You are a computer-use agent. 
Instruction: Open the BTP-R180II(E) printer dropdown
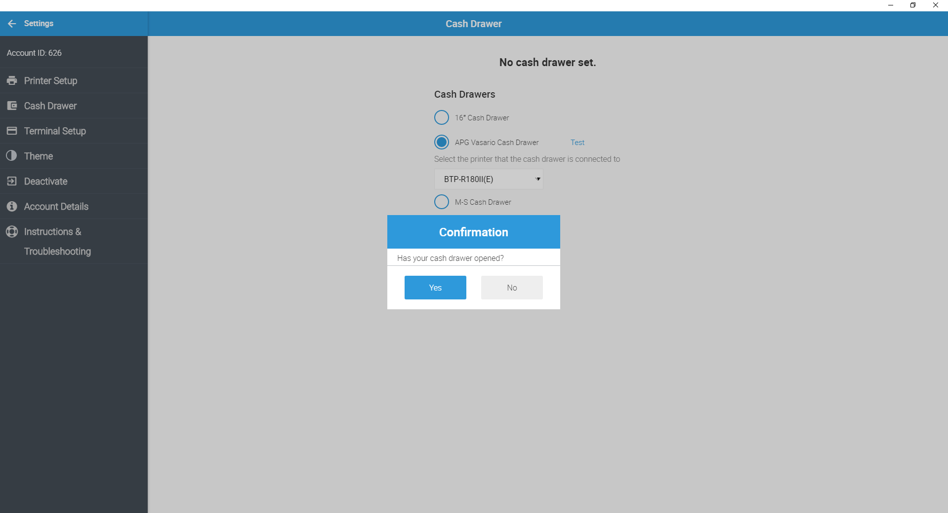click(x=489, y=179)
